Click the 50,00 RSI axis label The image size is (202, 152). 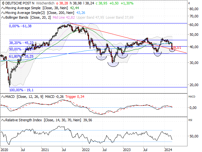(x=194, y=136)
